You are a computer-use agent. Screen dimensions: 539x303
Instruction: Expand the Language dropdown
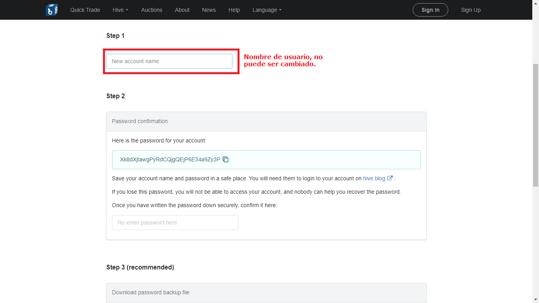point(267,10)
